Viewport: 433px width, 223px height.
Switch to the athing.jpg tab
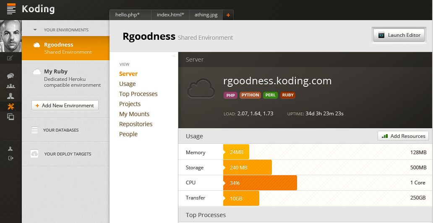click(x=206, y=15)
